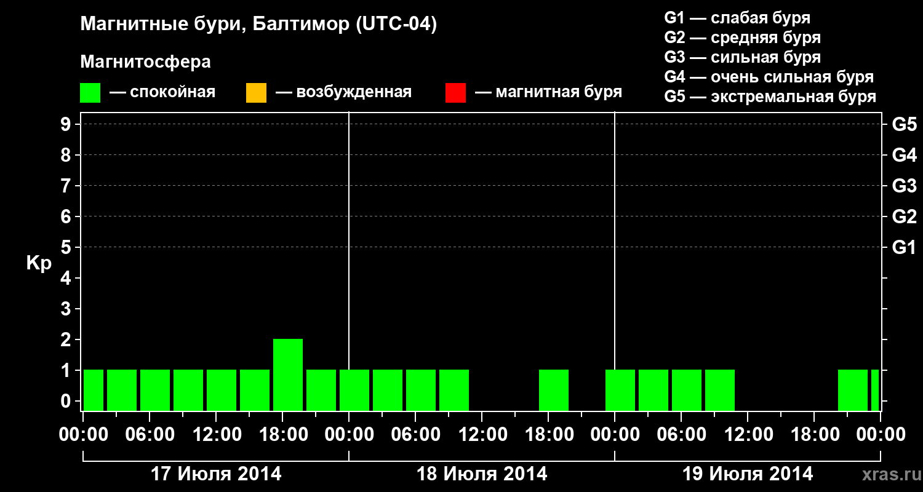Click the 'G4 — очень сильная буря' legend line
The image size is (923, 492).
point(769,77)
